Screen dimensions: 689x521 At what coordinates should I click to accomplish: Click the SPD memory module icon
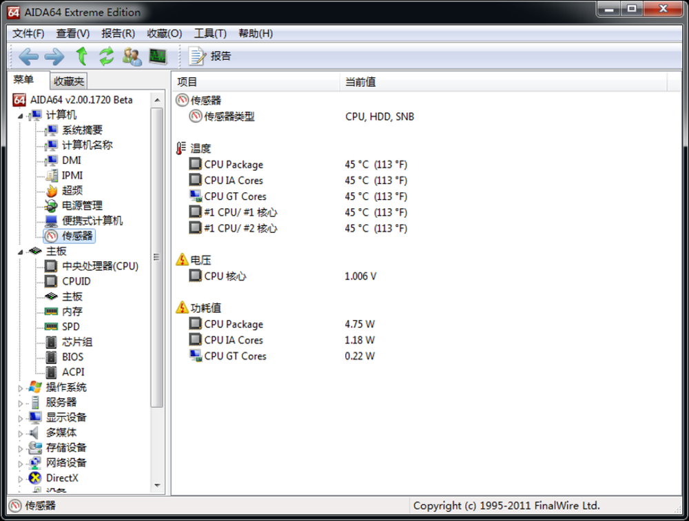[x=52, y=327]
